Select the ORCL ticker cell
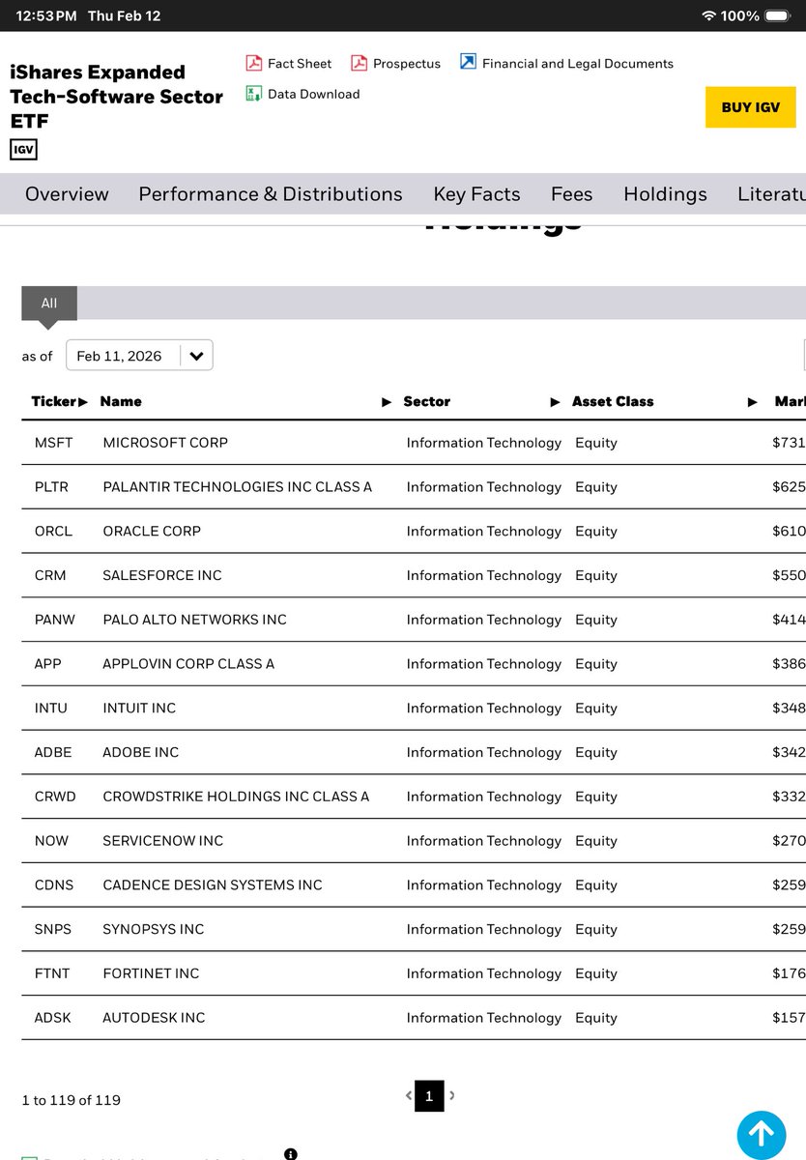Image resolution: width=806 pixels, height=1160 pixels. tap(52, 532)
